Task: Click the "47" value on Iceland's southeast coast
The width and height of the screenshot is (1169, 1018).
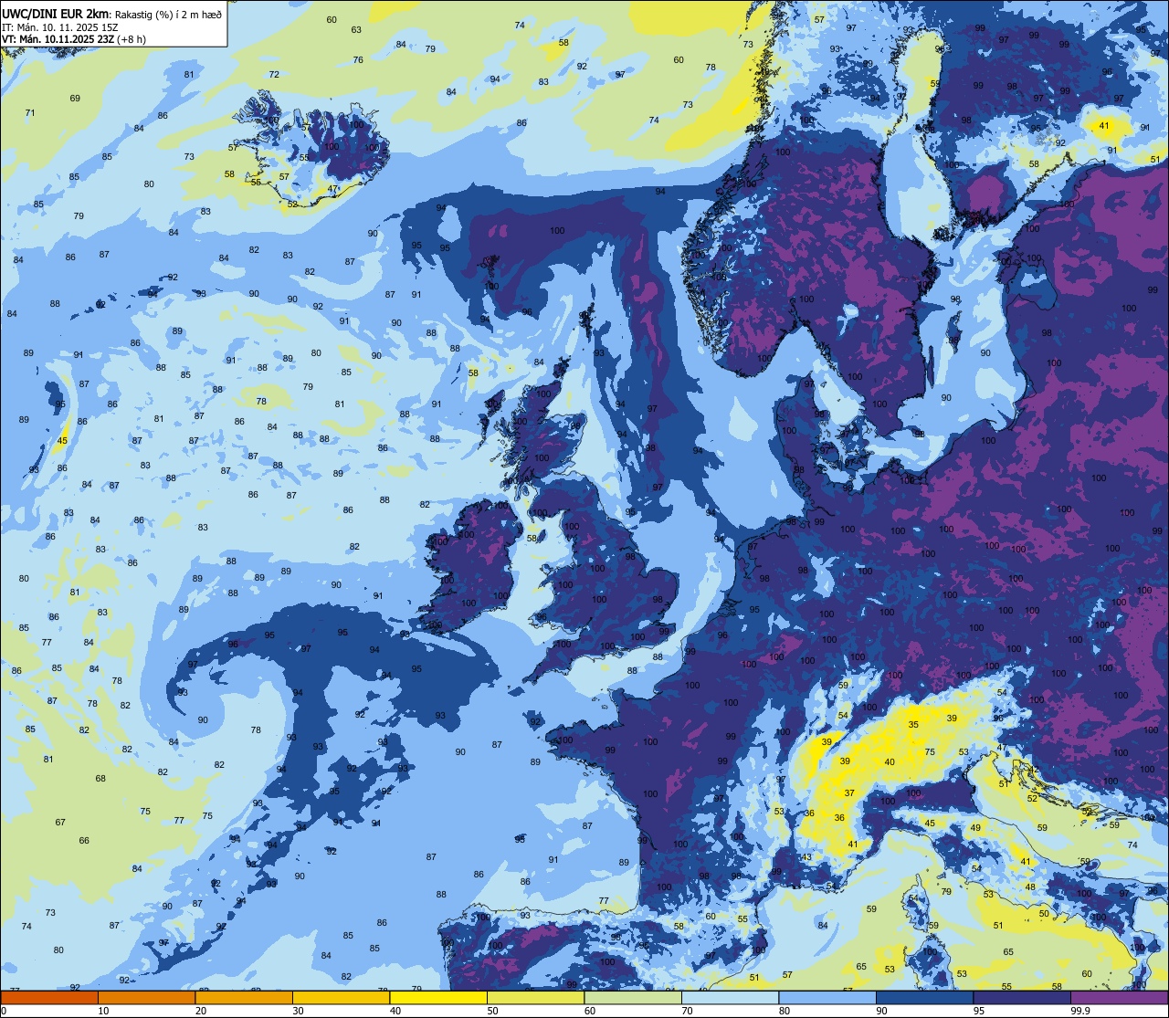Action: (332, 189)
